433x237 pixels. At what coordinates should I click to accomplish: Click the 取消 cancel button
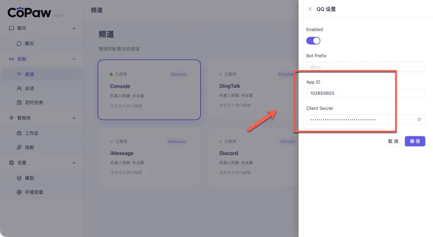tap(393, 141)
